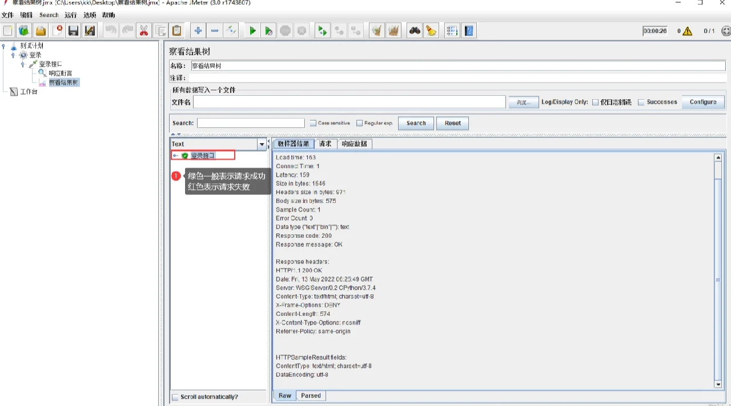
Task: Collapse all nodes with minus icon
Action: click(x=214, y=31)
